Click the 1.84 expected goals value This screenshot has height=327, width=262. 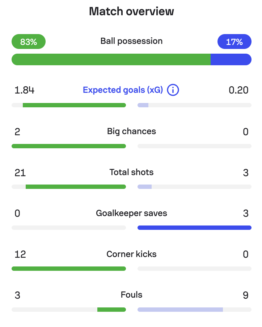click(x=24, y=90)
